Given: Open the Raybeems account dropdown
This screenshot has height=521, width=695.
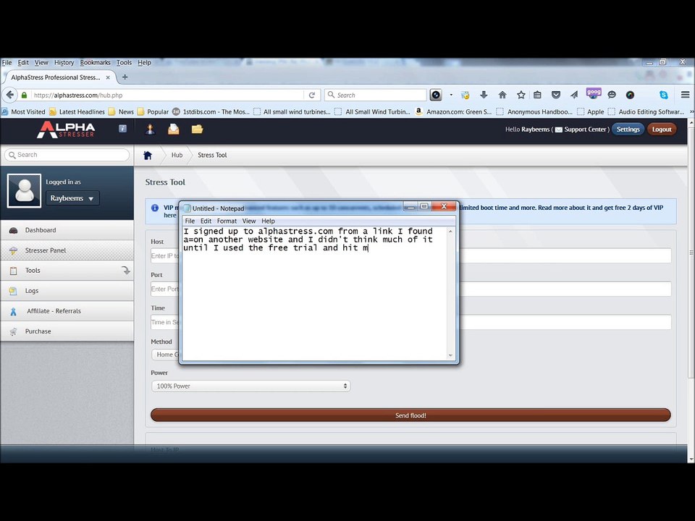Looking at the screenshot, I should [x=72, y=198].
